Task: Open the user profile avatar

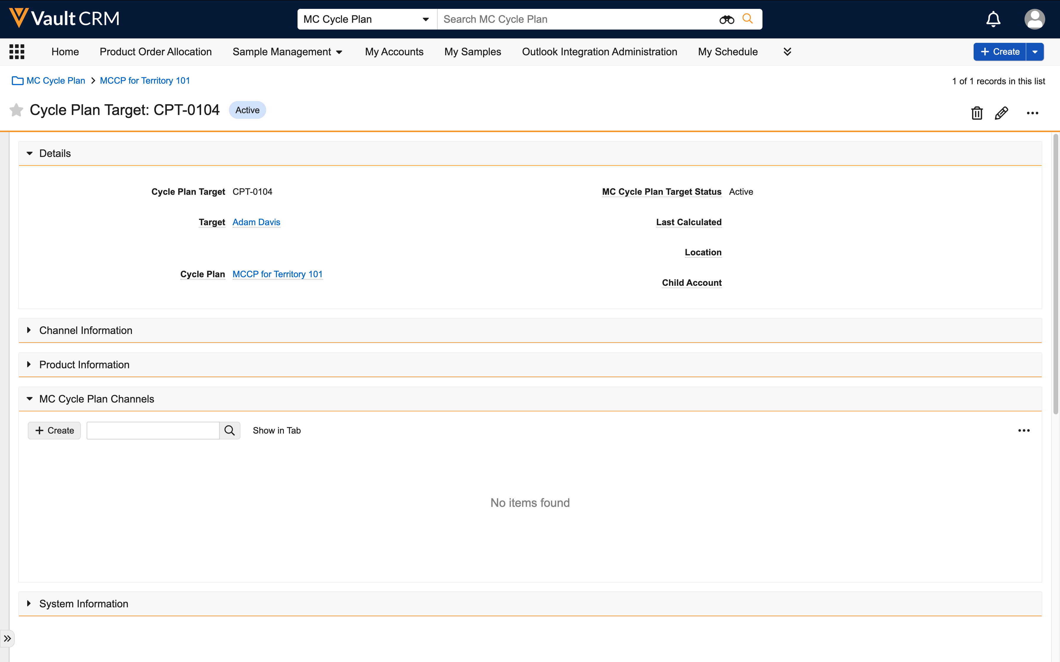Action: [1034, 19]
